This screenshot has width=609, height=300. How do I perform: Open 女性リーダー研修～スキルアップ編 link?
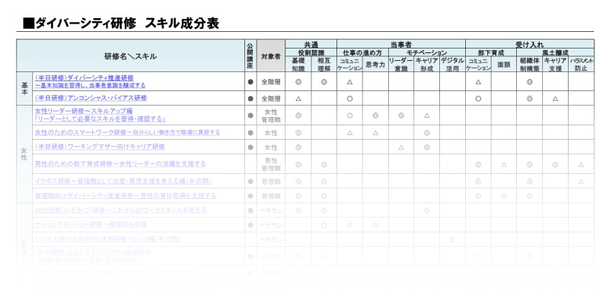click(100, 115)
